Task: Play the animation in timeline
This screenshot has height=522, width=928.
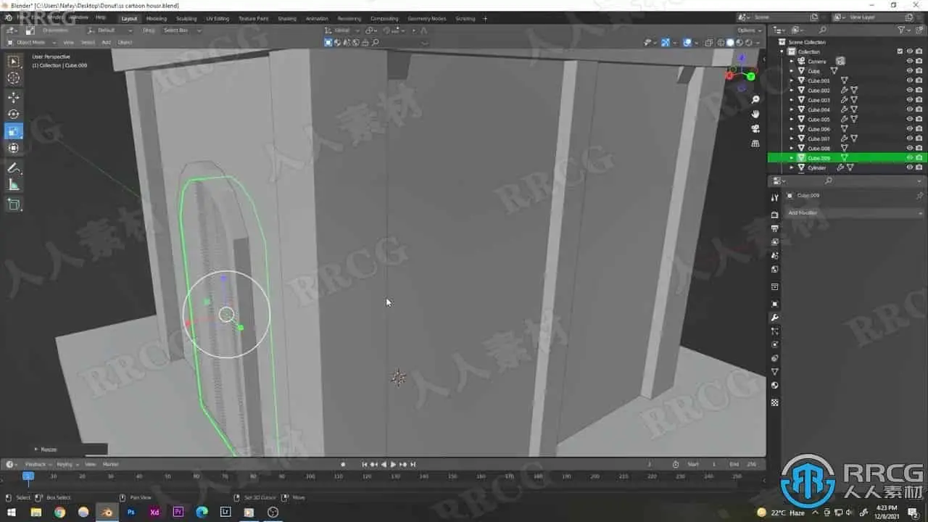Action: (393, 464)
